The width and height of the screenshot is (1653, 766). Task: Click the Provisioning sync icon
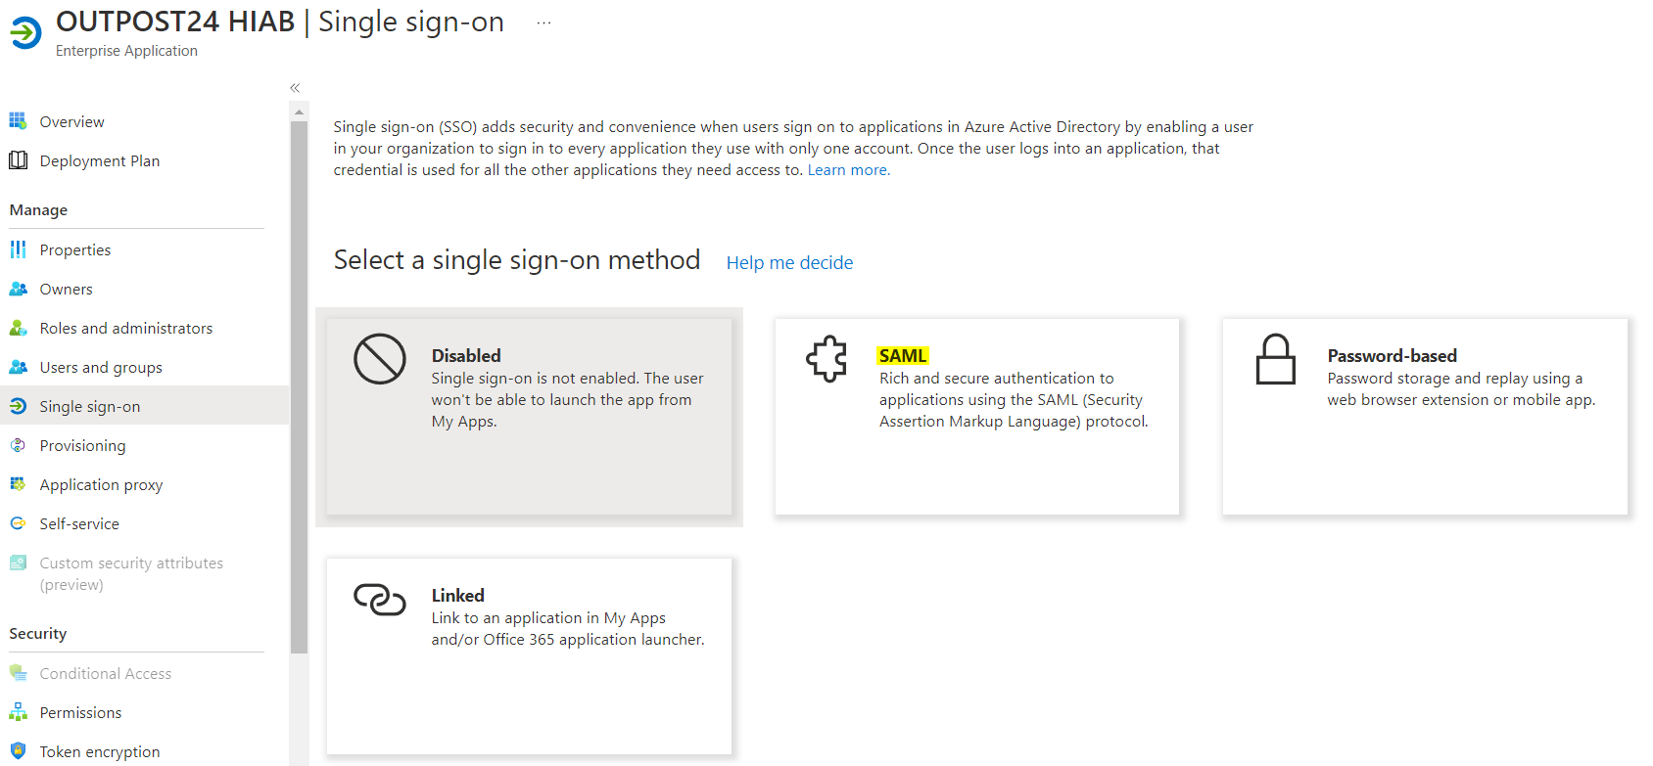[18, 445]
